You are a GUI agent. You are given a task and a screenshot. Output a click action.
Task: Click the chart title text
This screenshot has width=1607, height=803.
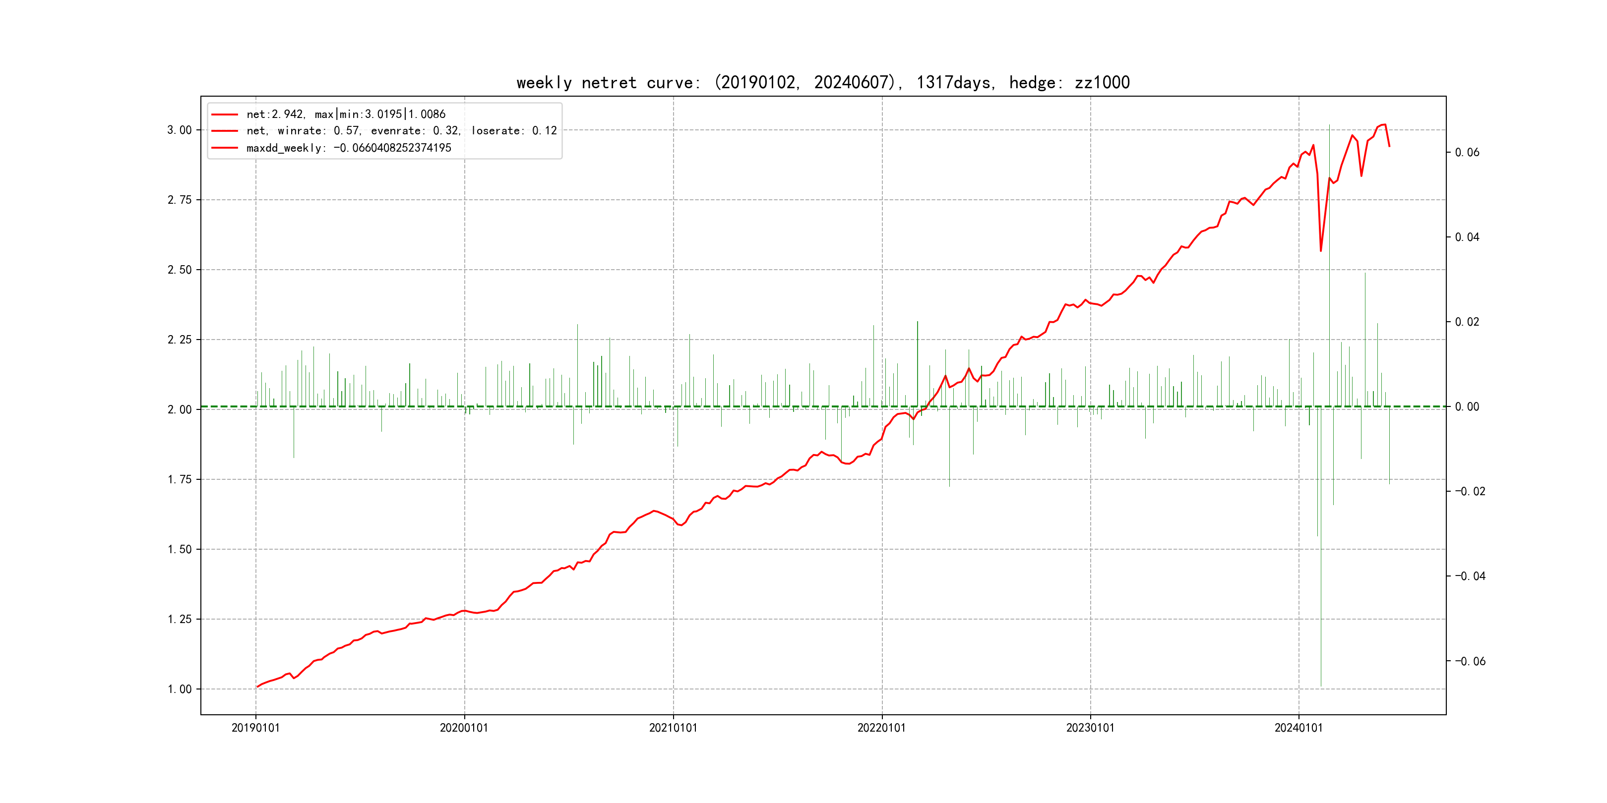(x=823, y=83)
